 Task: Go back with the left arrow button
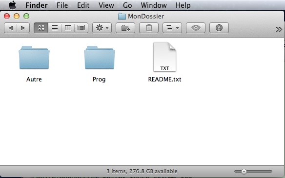11,28
